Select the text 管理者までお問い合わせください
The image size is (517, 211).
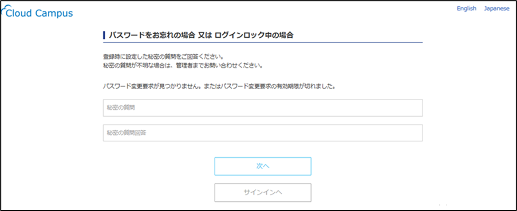click(x=219, y=66)
